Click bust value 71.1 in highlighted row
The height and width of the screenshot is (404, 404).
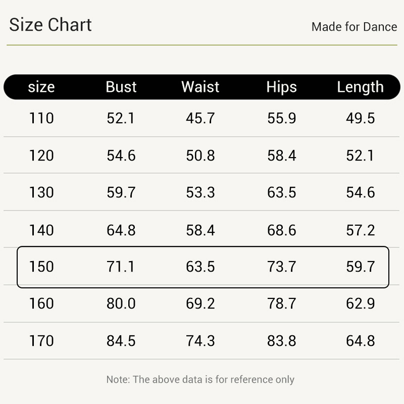[120, 267]
